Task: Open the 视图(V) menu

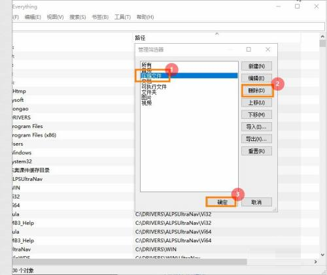Action: click(56, 17)
